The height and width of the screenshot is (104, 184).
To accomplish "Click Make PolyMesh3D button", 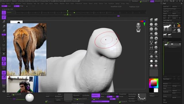I will pyautogui.click(x=174, y=16).
